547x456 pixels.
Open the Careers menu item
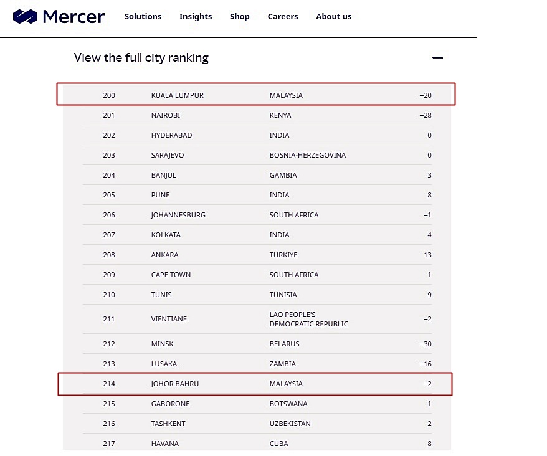pos(283,17)
